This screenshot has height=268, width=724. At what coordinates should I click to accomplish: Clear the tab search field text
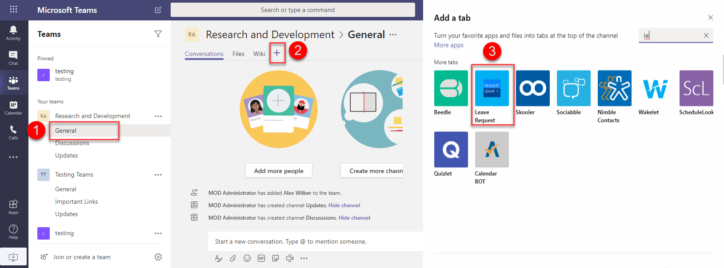[706, 35]
